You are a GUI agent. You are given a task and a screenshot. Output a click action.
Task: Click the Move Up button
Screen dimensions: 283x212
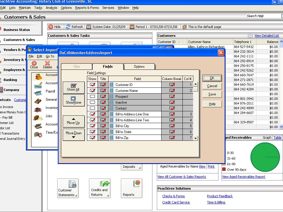pos(74,121)
